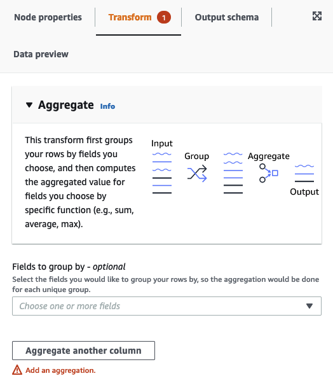Click the Group shuffle arrows icon
The image size is (333, 390).
coord(197,173)
